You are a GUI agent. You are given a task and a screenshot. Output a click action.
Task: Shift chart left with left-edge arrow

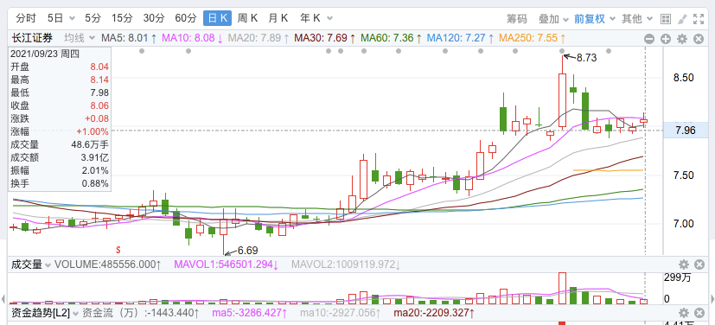point(3,299)
